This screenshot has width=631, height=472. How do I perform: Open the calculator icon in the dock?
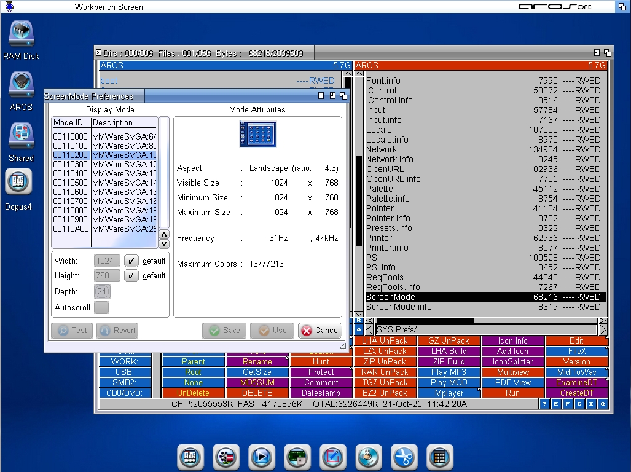pos(439,457)
